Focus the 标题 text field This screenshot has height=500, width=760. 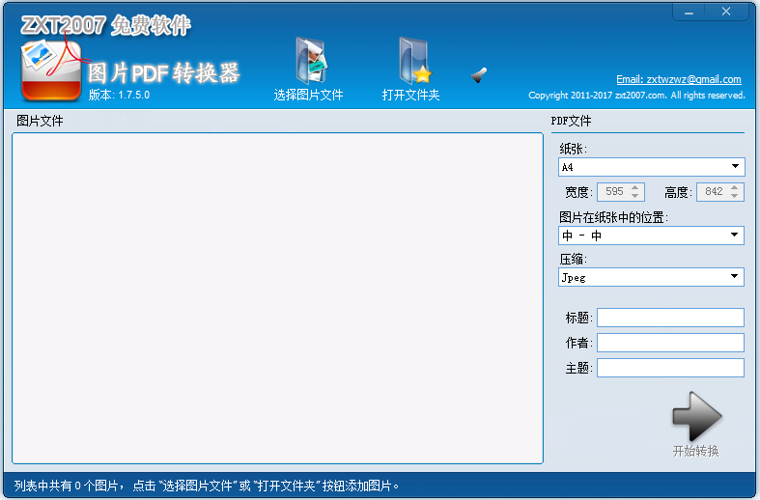[x=670, y=318]
